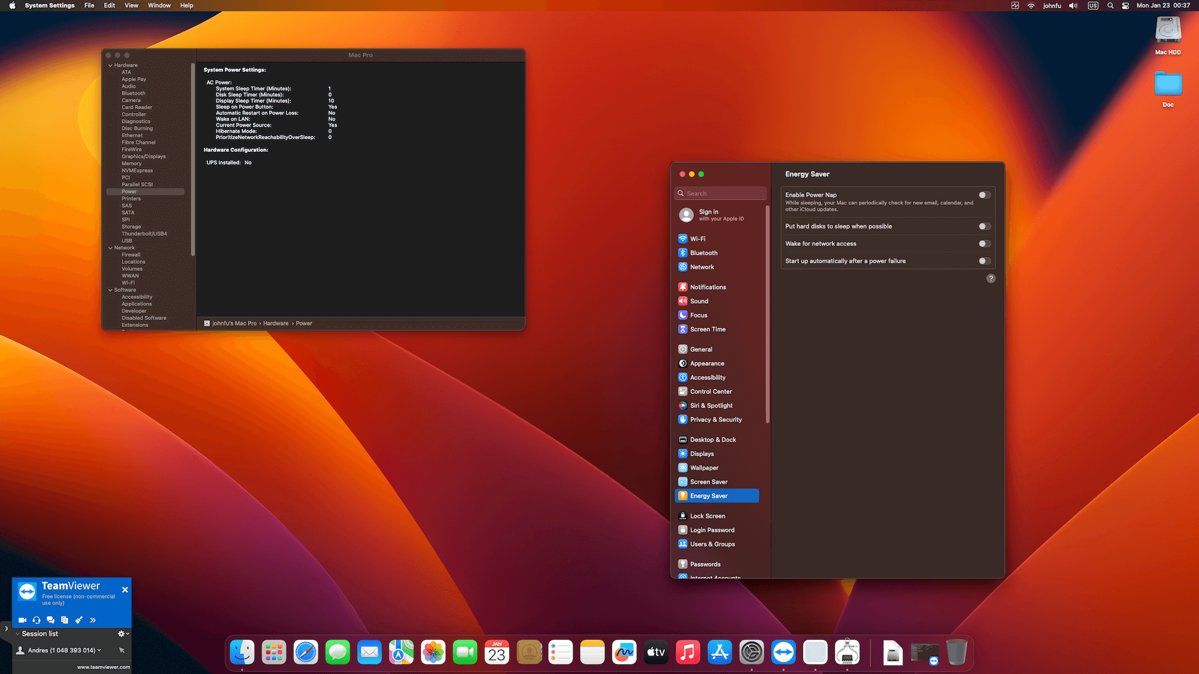Select Thunderbolt/USB4 in Mac Pro hardware list
The height and width of the screenshot is (674, 1199).
click(144, 234)
